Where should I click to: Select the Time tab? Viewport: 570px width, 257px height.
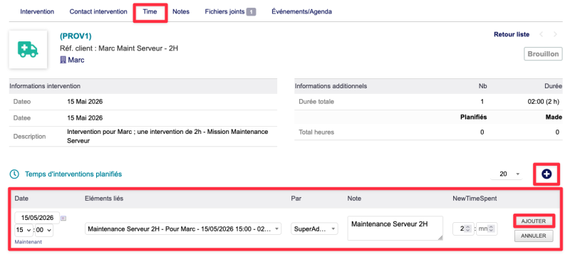coord(150,11)
